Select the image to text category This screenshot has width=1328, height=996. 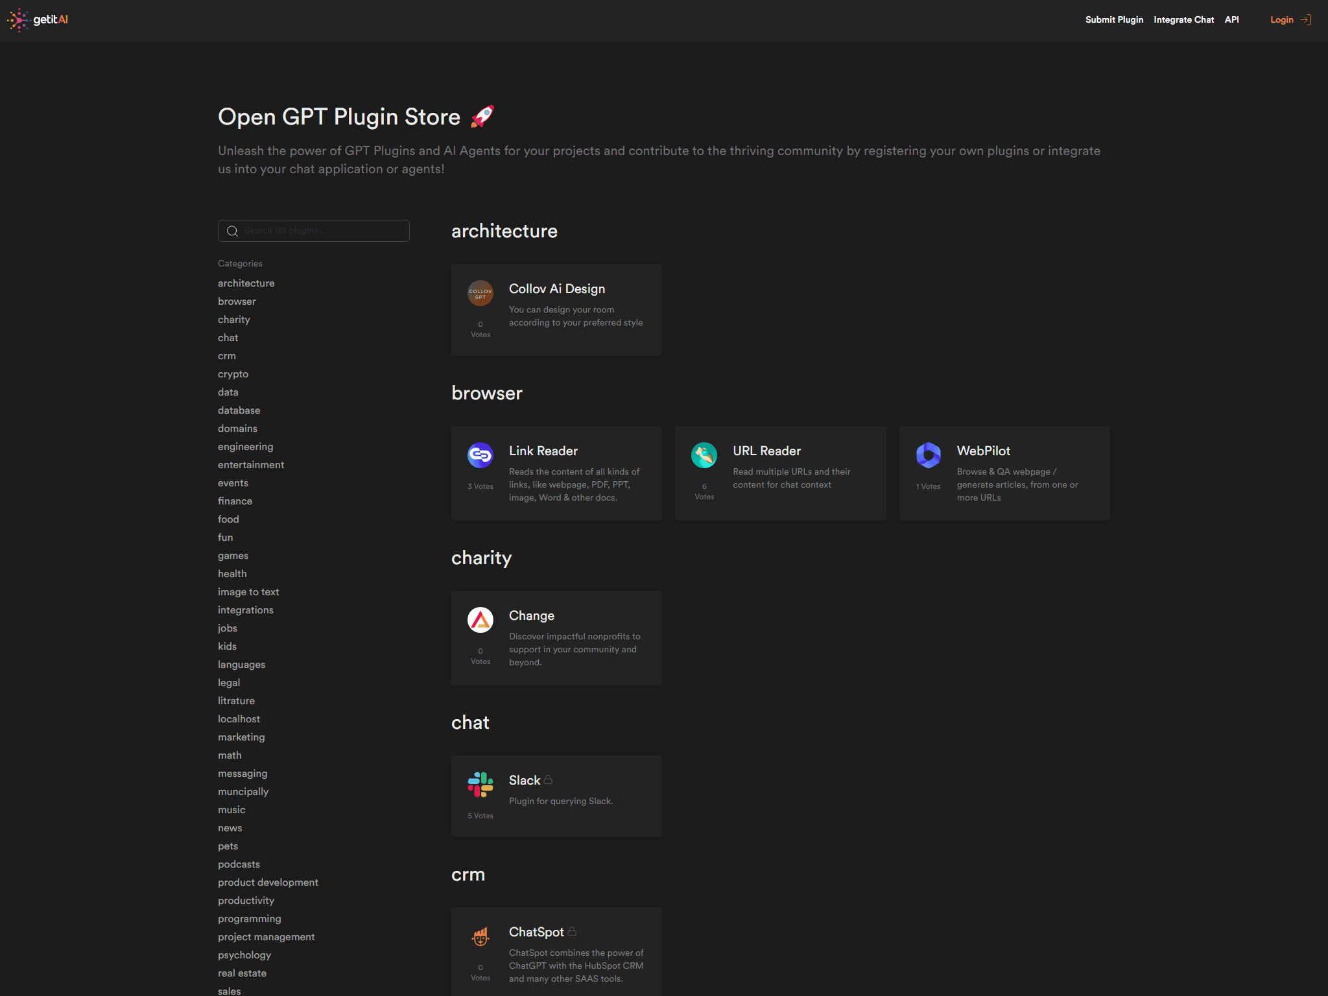coord(248,592)
